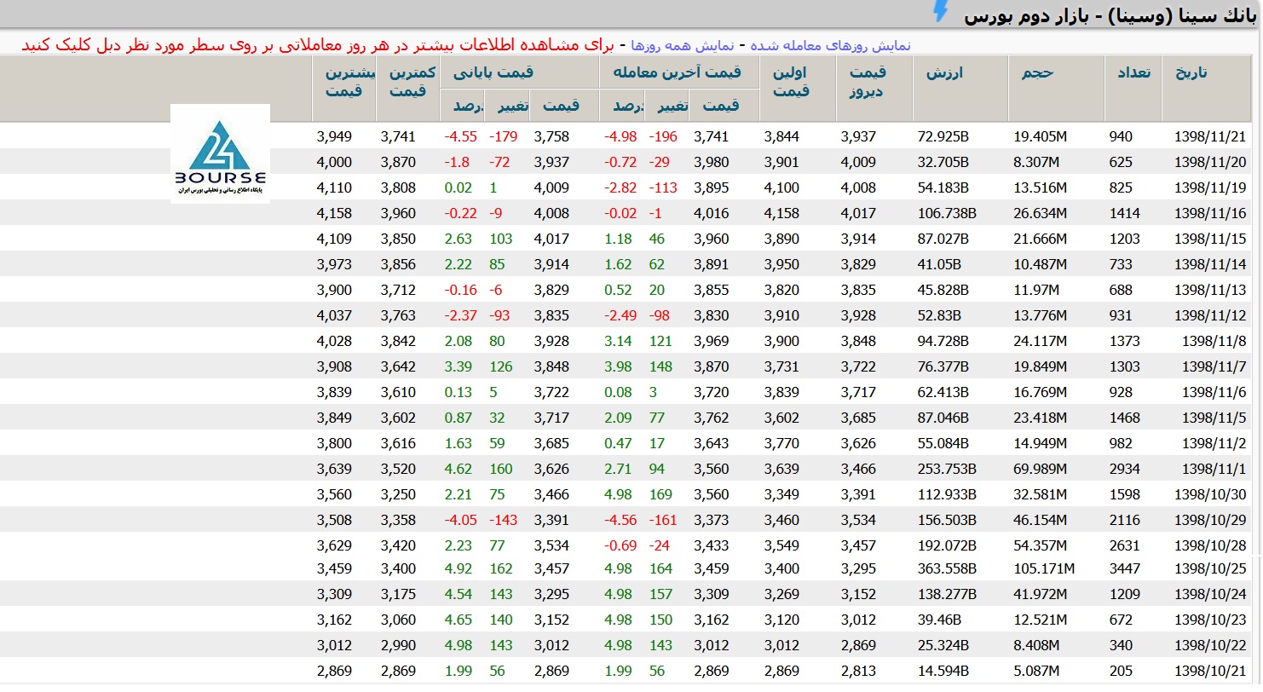This screenshot has width=1263, height=692.
Task: Select the date cell 1398/10/22
Action: pos(1210,645)
